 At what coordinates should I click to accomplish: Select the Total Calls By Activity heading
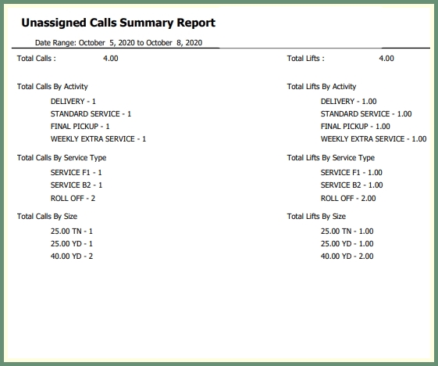52,87
